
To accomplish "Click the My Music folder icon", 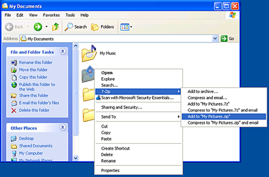I will click(89, 53).
